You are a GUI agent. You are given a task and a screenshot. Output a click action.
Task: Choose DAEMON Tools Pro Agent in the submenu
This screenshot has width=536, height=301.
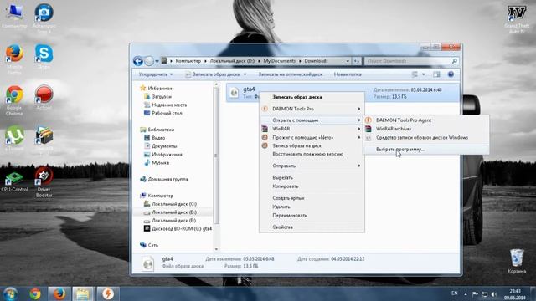tap(426, 120)
